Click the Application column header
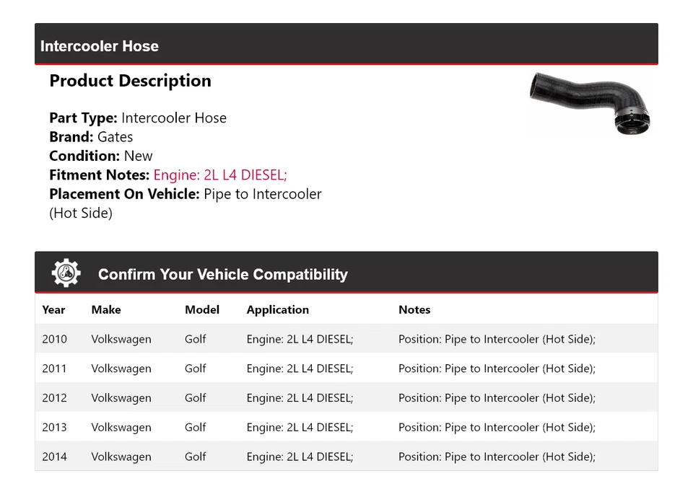Viewport: 693px width, 494px height. pos(277,309)
